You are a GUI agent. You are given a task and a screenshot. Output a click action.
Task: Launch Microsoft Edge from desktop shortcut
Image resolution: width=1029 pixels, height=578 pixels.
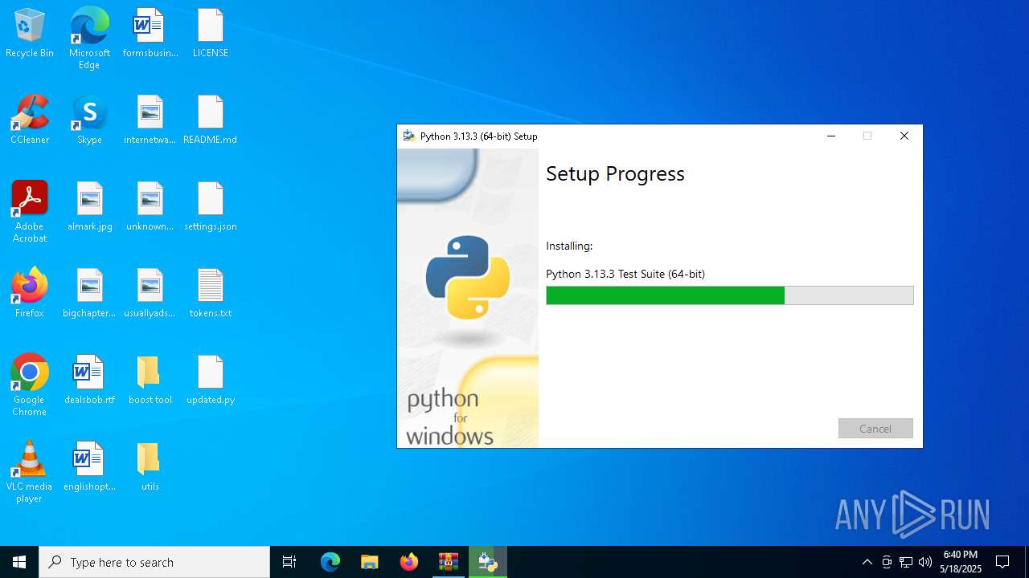pos(89,39)
